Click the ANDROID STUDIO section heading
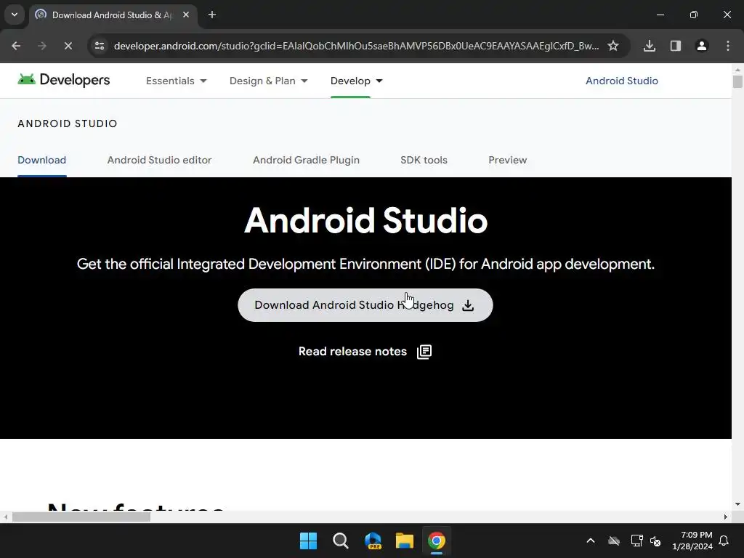 [68, 124]
